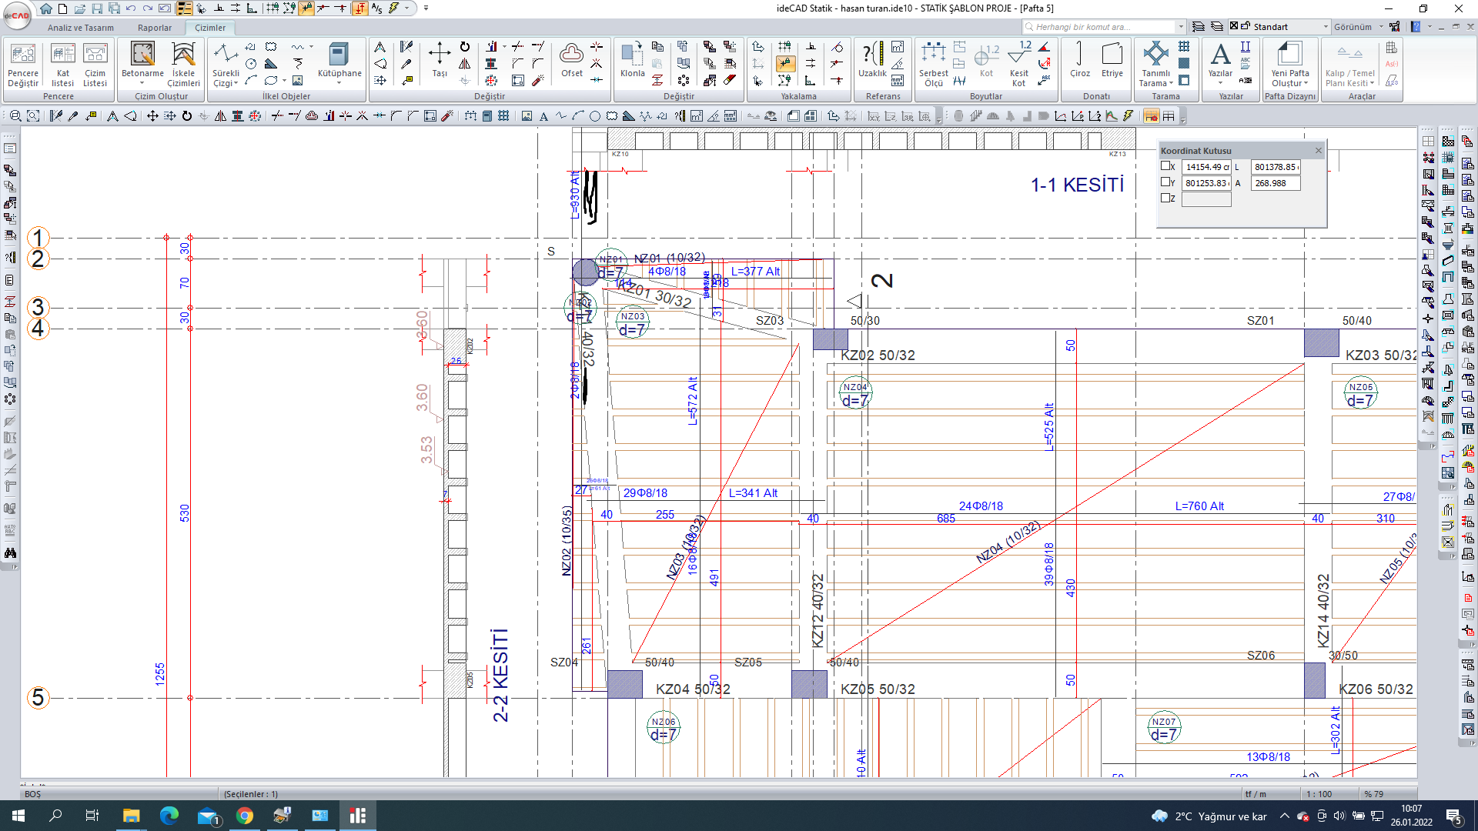The height and width of the screenshot is (831, 1478).
Task: Click the save icon in quick access toolbar
Action: point(97,8)
